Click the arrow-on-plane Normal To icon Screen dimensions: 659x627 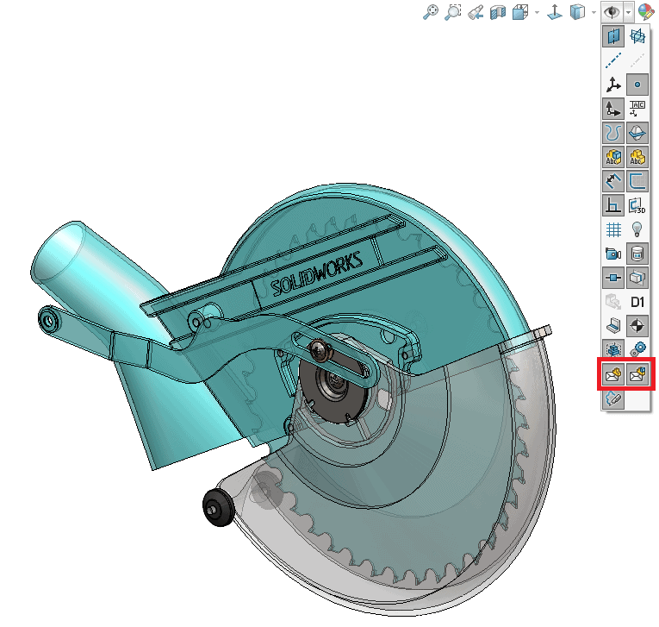click(x=555, y=12)
